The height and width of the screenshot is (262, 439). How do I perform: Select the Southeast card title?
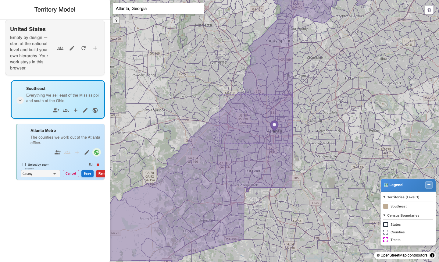[36, 88]
